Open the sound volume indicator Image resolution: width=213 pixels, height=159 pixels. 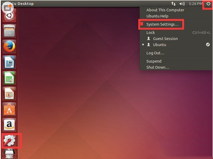click(x=182, y=4)
